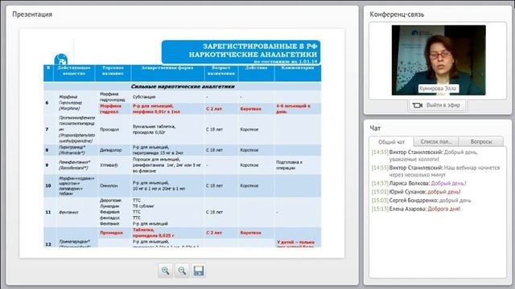Viewport: 515px width, 289px height.
Task: Click the Омнопон cell in row 10
Action: click(x=109, y=185)
